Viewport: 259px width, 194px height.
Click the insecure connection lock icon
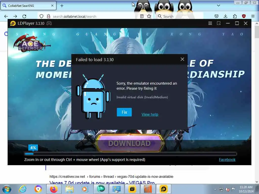pos(48,16)
